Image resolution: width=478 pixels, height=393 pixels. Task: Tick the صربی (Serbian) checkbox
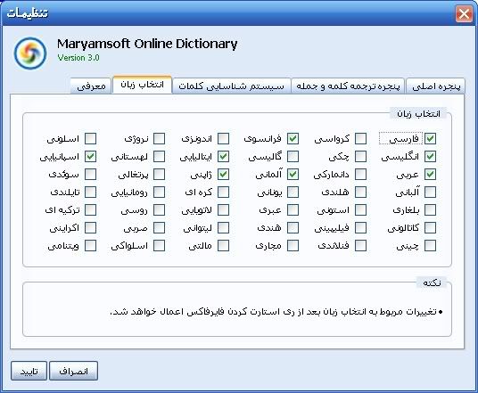point(159,227)
